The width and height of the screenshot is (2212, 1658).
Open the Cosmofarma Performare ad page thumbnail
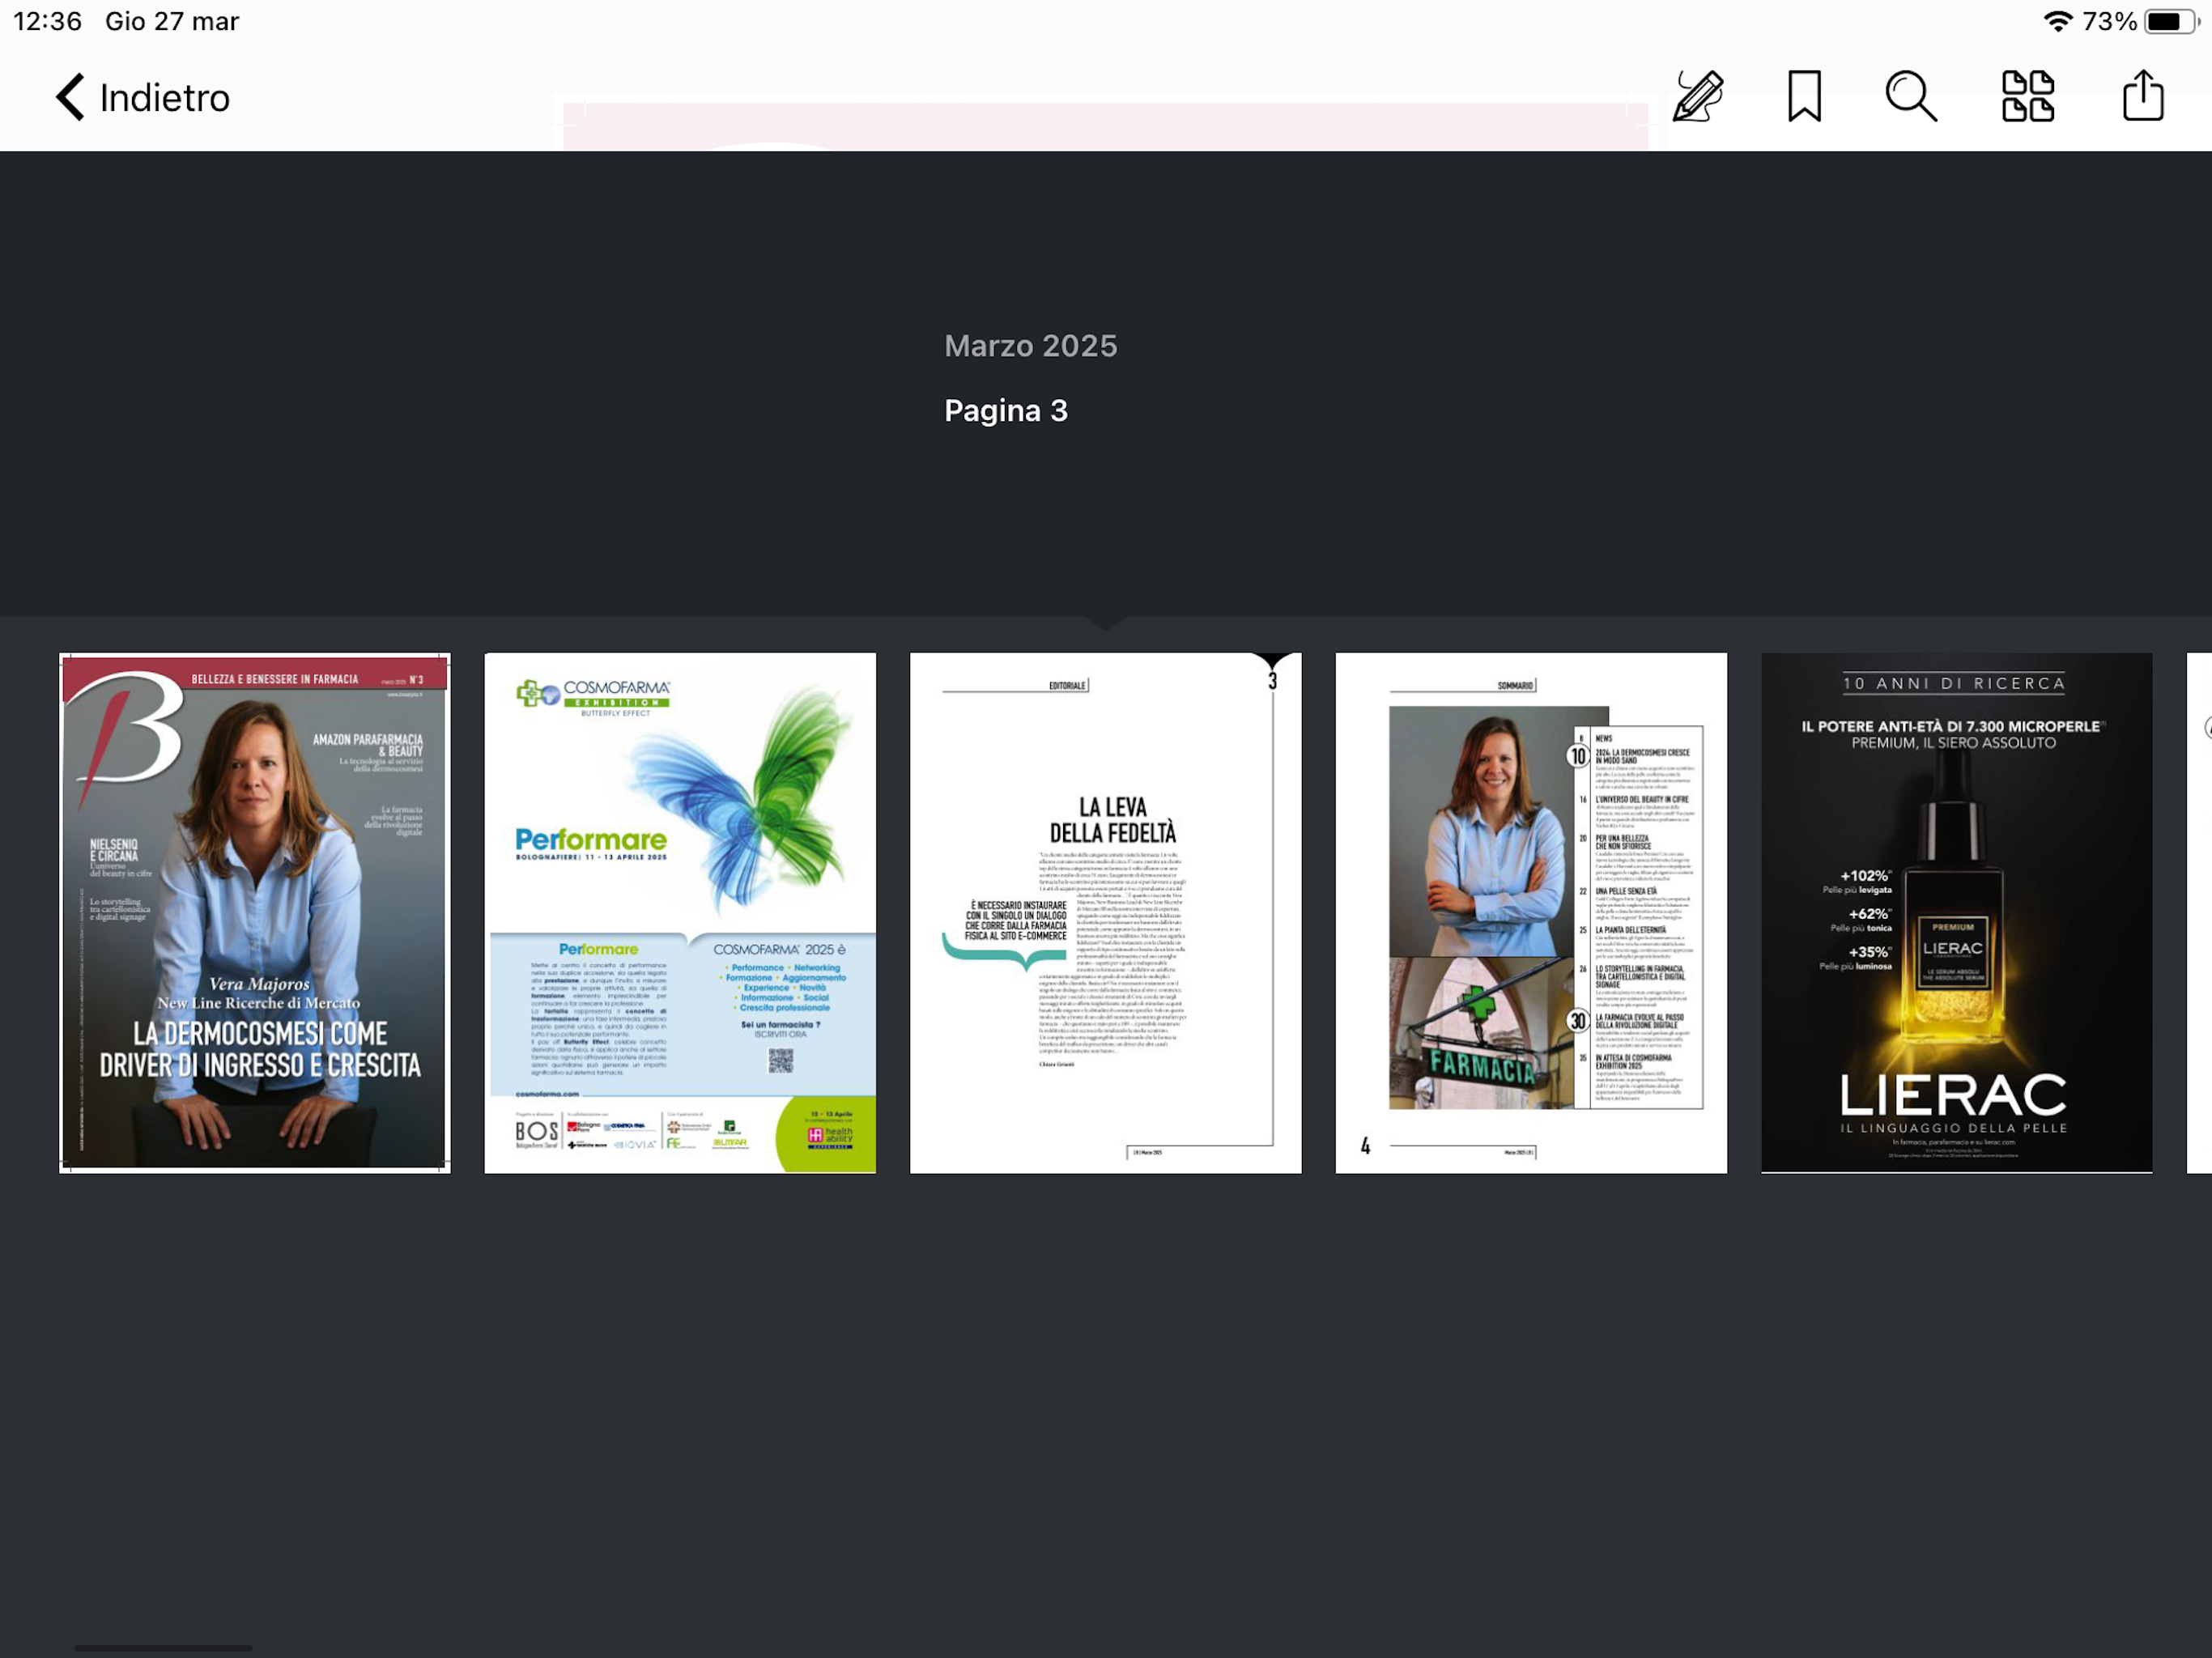click(x=680, y=913)
